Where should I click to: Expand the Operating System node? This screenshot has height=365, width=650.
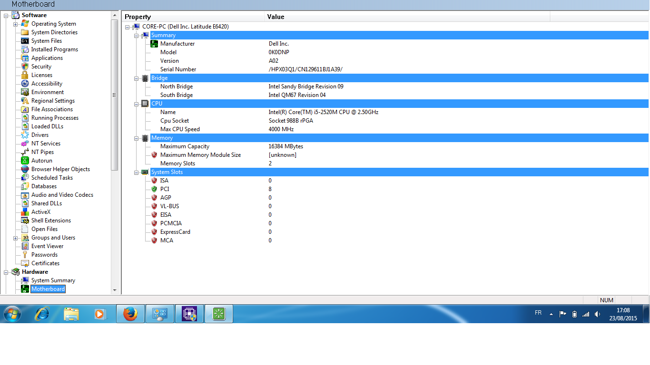(x=15, y=24)
